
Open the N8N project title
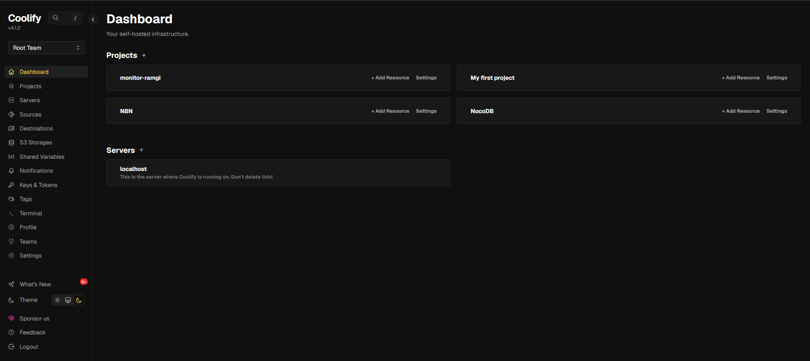pyautogui.click(x=126, y=111)
